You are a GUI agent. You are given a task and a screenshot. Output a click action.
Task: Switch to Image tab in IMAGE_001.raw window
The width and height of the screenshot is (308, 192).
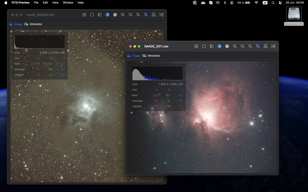click(x=134, y=56)
